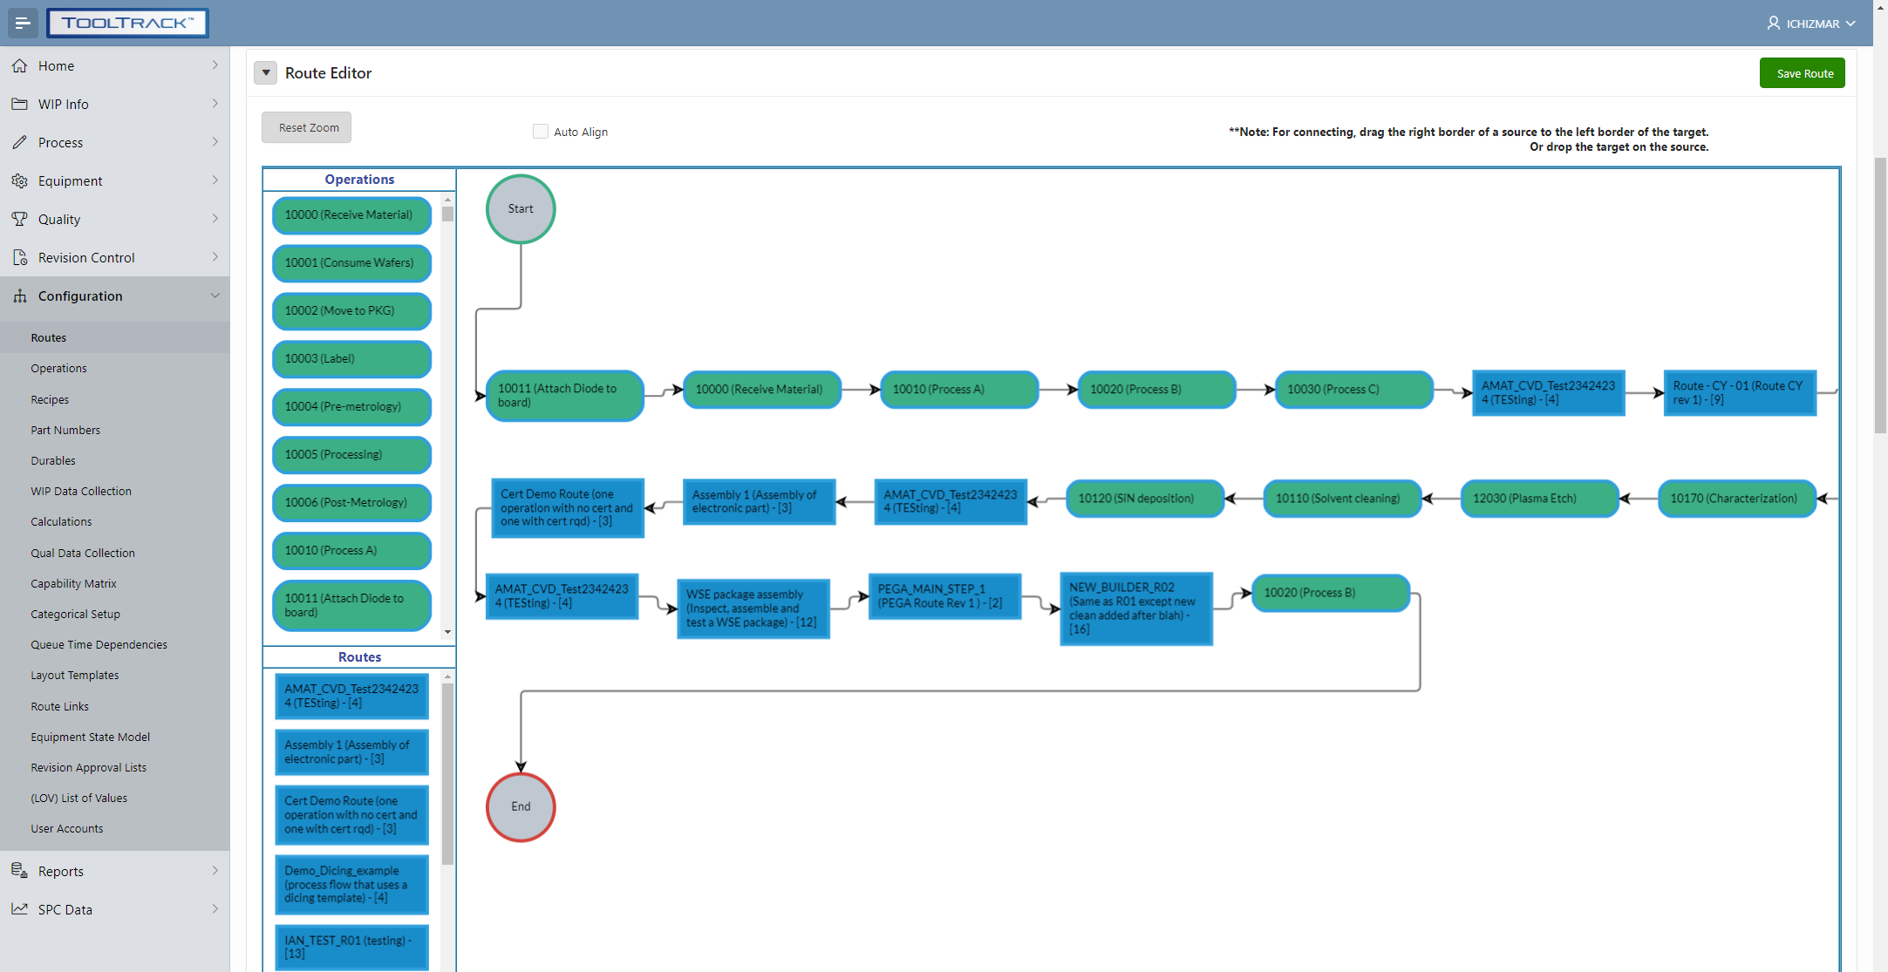Collapse the Route Editor panel arrow
This screenshot has height=972, width=1888.
pos(265,72)
